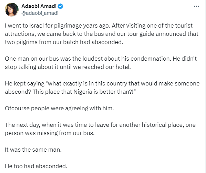Screen dimensions: 206x173
Task: Select the paragraph starting 'The next day'
Action: click(100, 129)
